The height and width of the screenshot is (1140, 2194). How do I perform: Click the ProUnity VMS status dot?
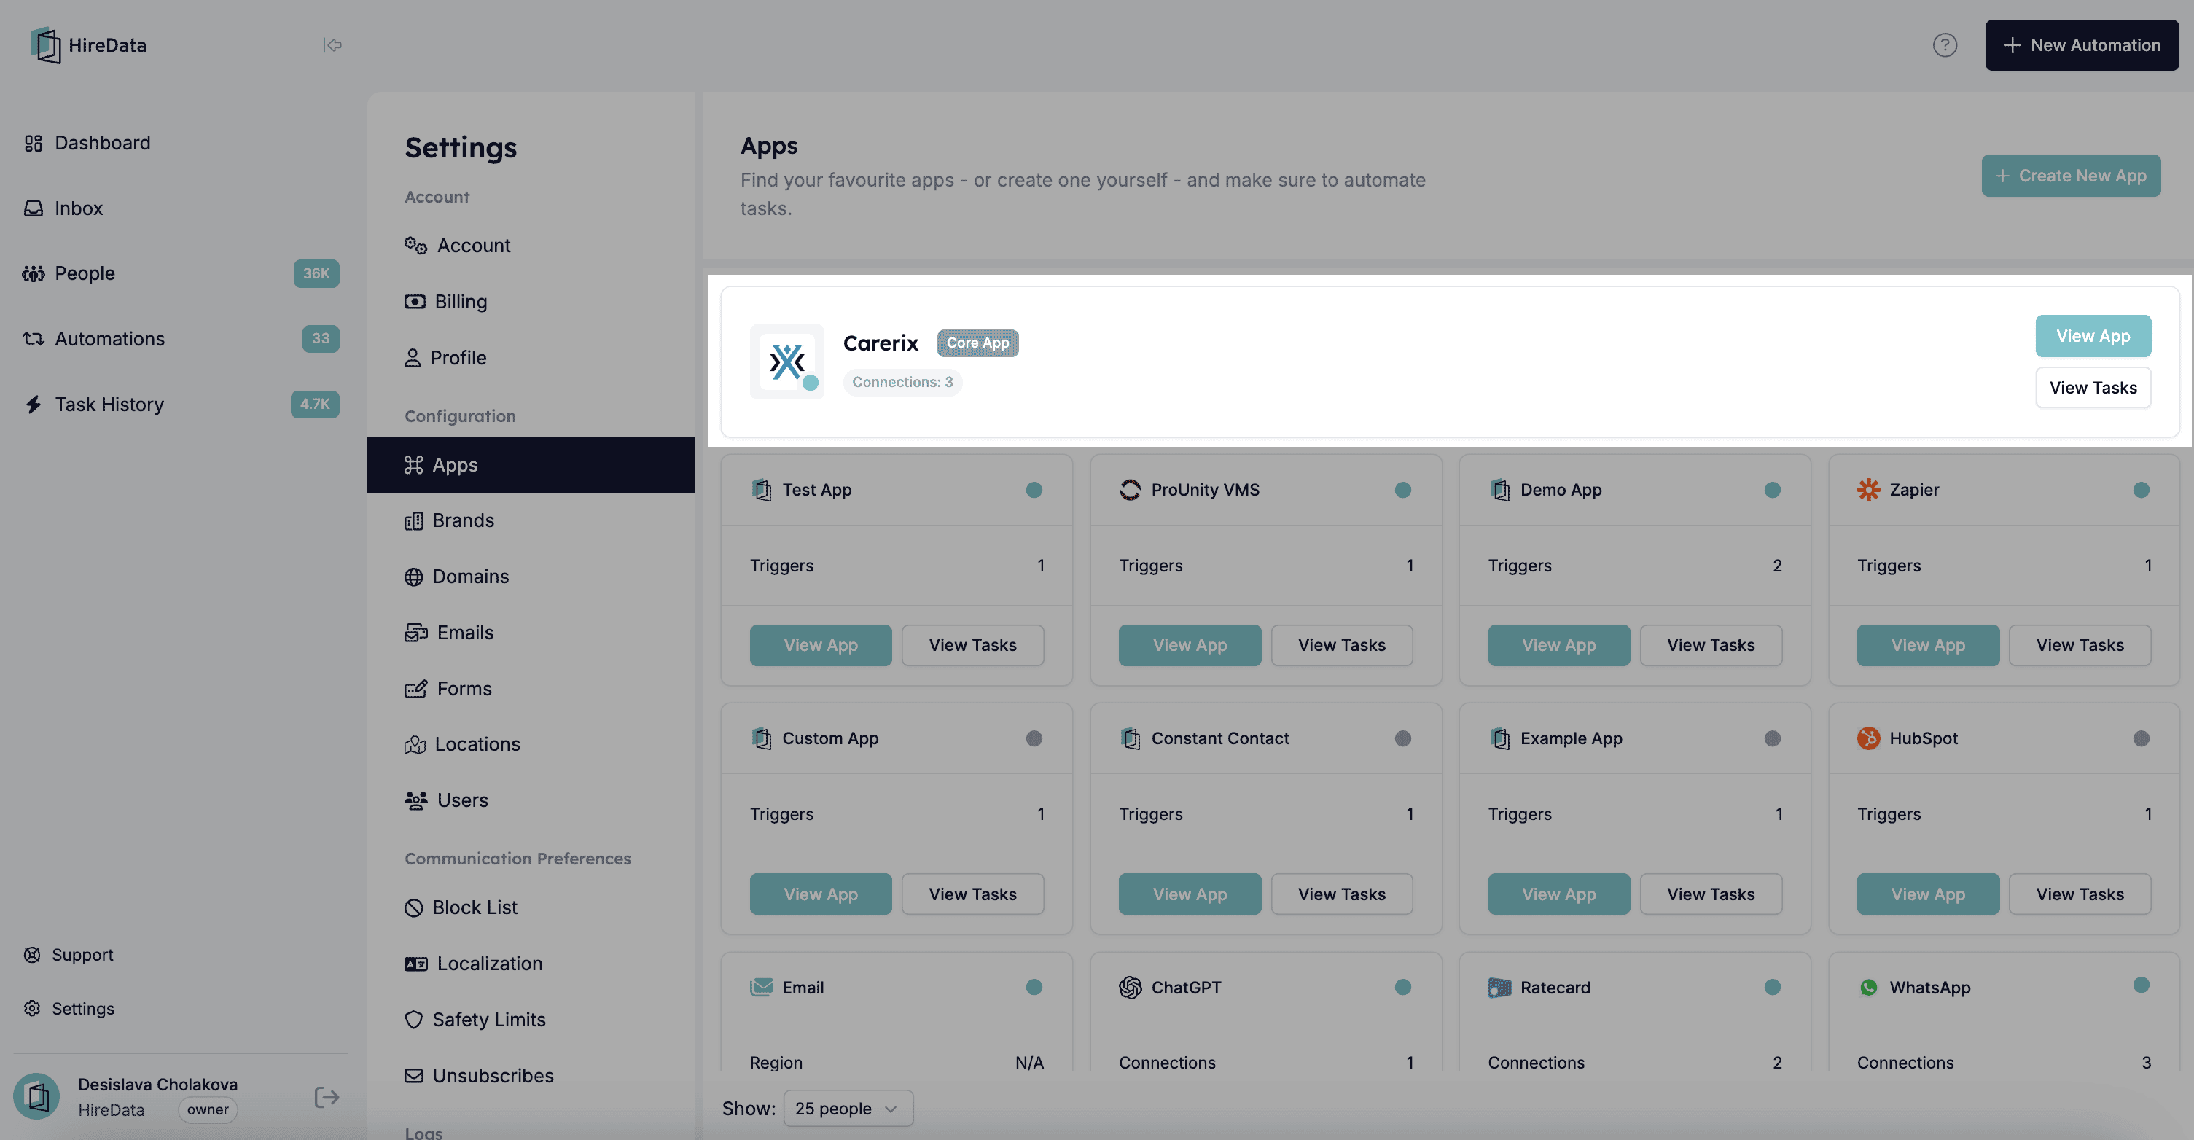[1402, 490]
